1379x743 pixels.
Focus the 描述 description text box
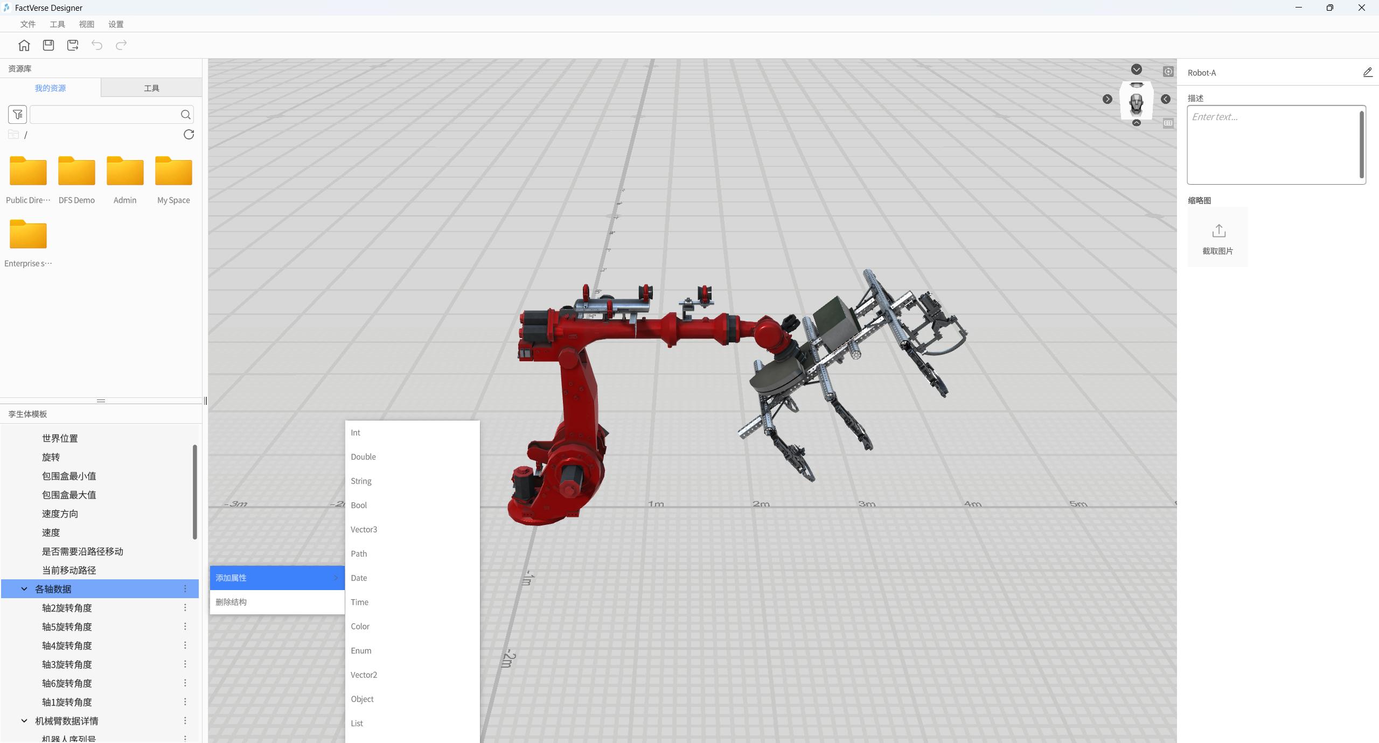(x=1276, y=145)
